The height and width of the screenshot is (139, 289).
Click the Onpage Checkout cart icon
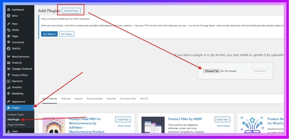tap(9, 69)
